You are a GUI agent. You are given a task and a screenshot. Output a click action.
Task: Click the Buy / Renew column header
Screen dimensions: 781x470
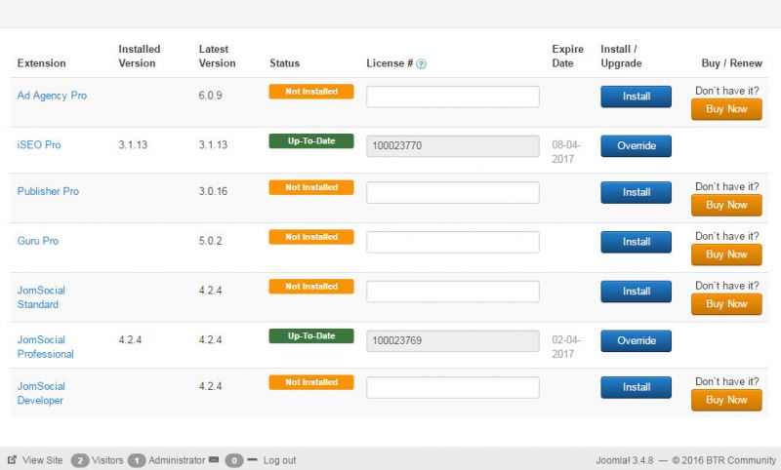coord(731,63)
